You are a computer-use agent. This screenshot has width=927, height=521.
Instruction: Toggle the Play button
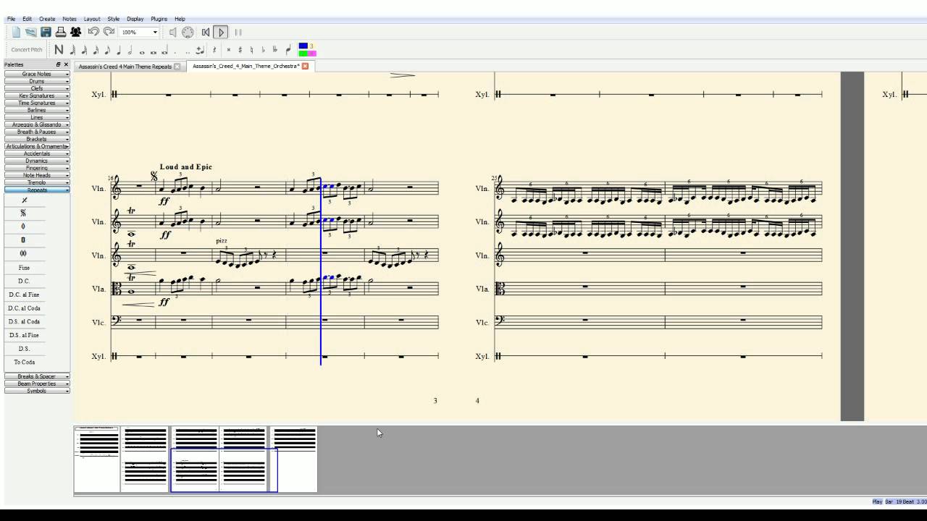tap(222, 32)
